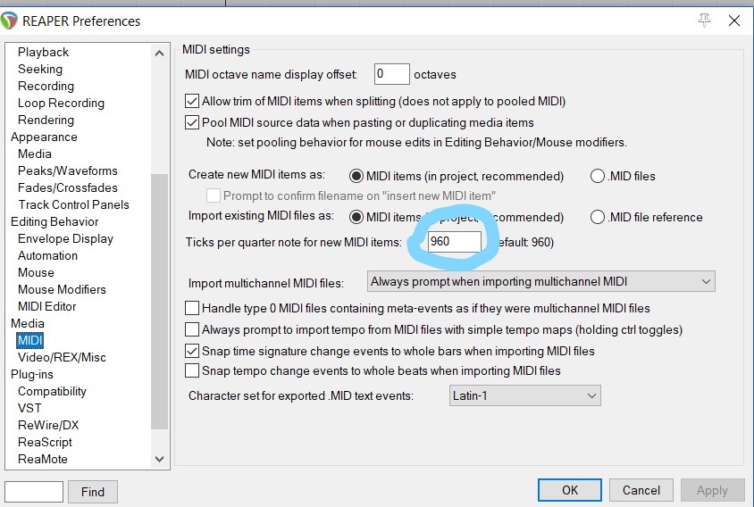Select MIDI items for Create new MIDI items

click(x=356, y=177)
